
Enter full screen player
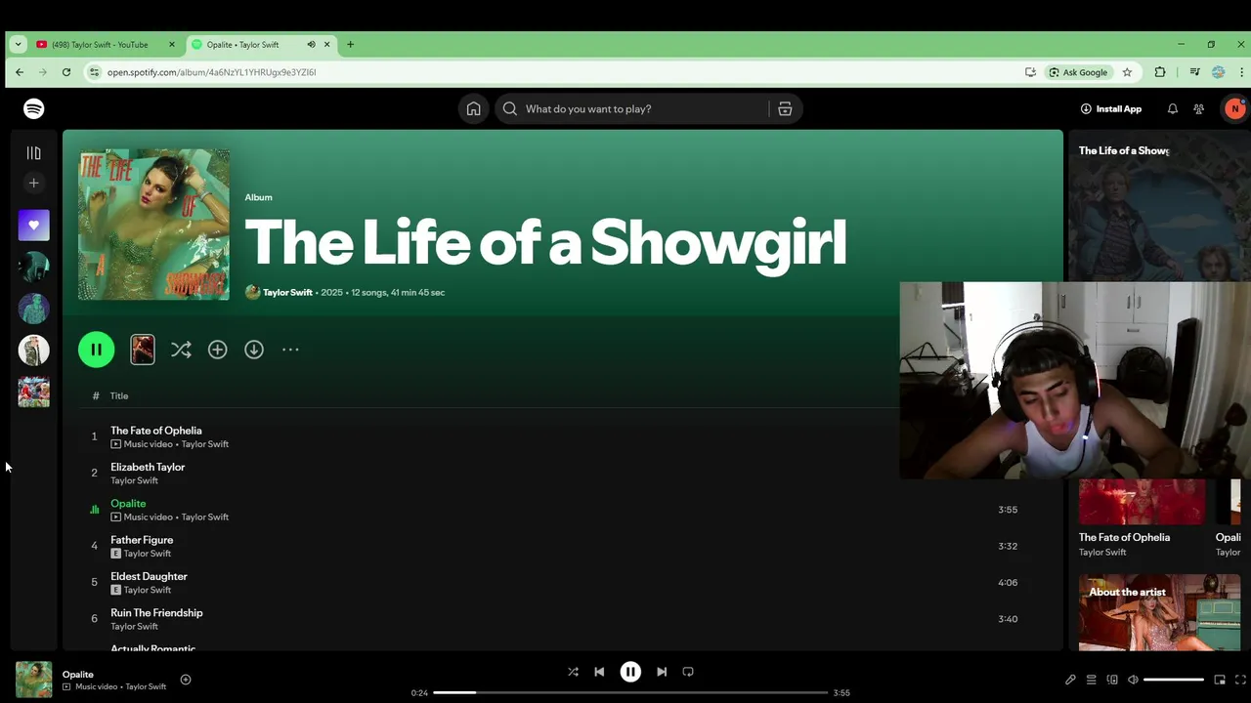point(1241,680)
